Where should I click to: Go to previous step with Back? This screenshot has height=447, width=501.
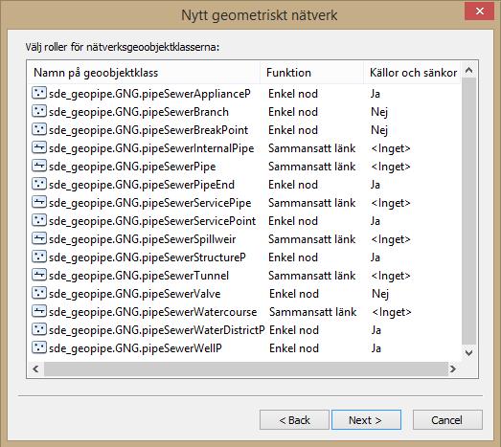(x=294, y=420)
